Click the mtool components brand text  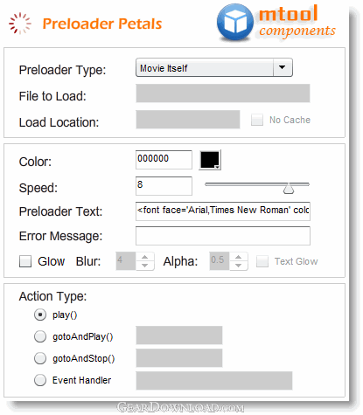297,22
